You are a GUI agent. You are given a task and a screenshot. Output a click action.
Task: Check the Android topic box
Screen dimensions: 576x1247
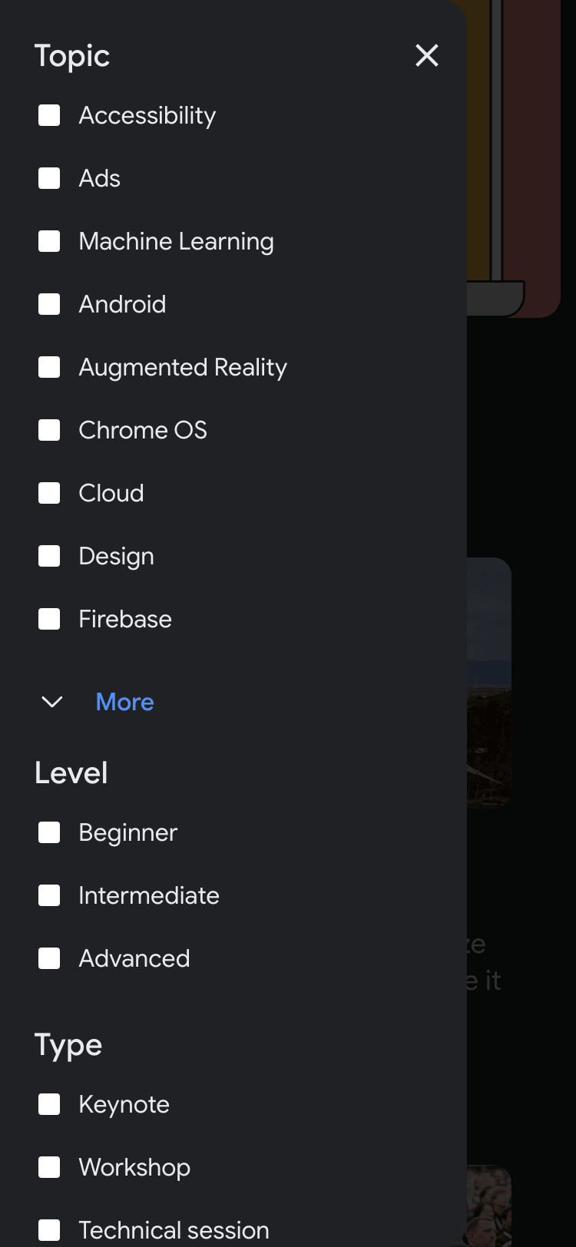tap(48, 303)
